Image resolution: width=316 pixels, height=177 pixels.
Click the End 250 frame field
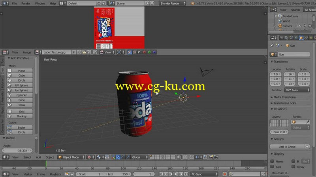[x=118, y=174]
